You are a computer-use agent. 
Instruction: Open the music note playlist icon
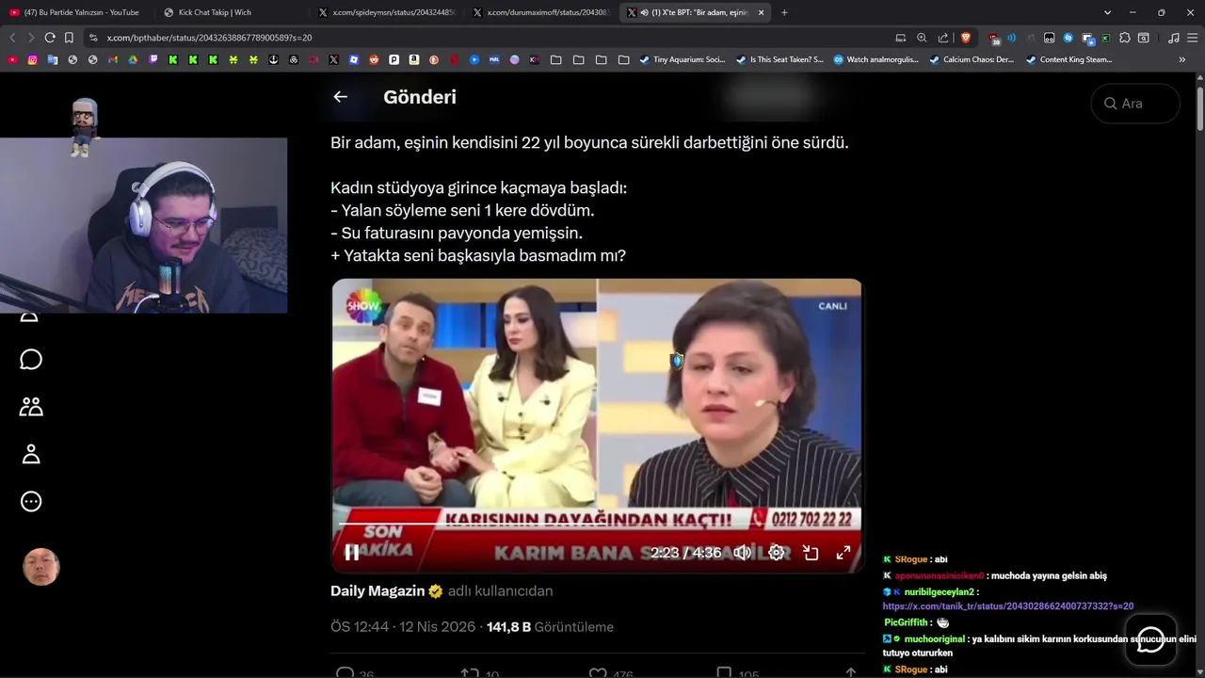[x=1173, y=38]
